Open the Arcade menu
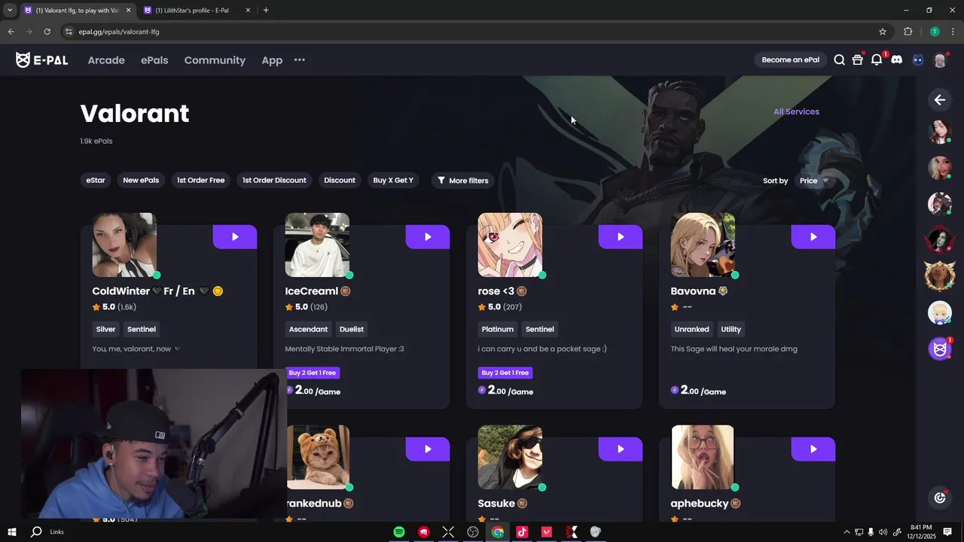The image size is (964, 542). (106, 60)
